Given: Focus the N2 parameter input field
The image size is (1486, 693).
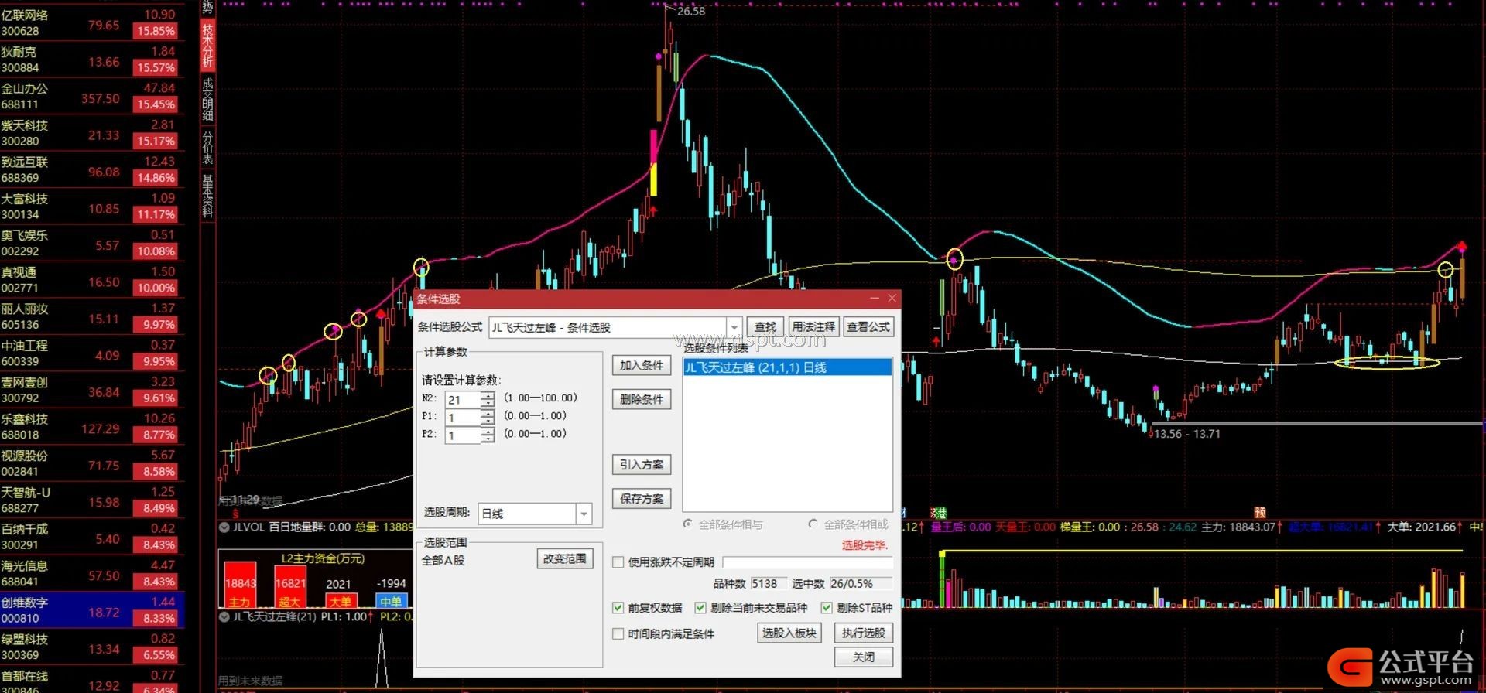Looking at the screenshot, I should [x=463, y=399].
